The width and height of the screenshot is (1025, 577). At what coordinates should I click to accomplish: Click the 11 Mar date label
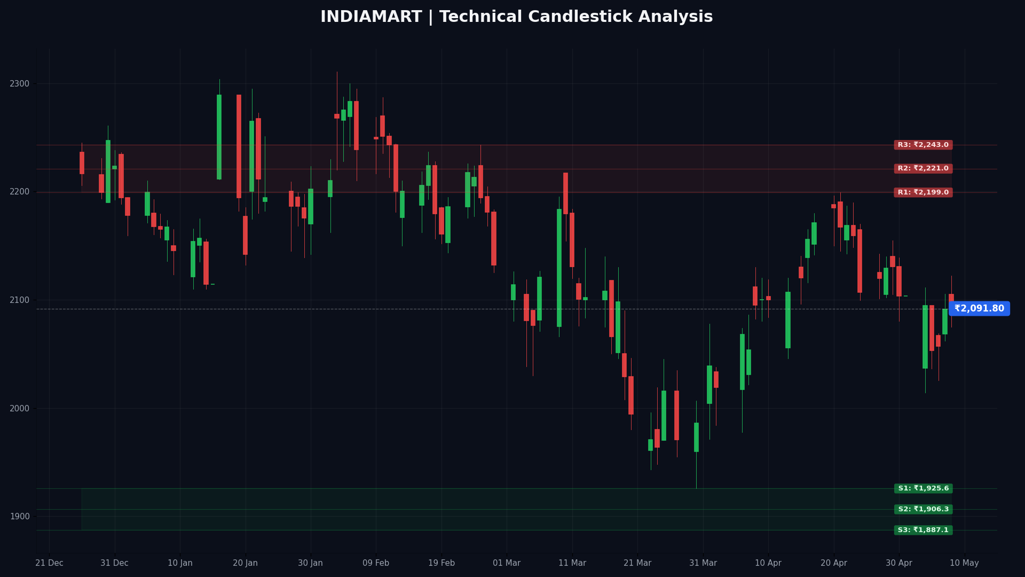click(x=572, y=563)
